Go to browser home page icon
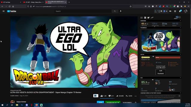 [x=13, y=6]
